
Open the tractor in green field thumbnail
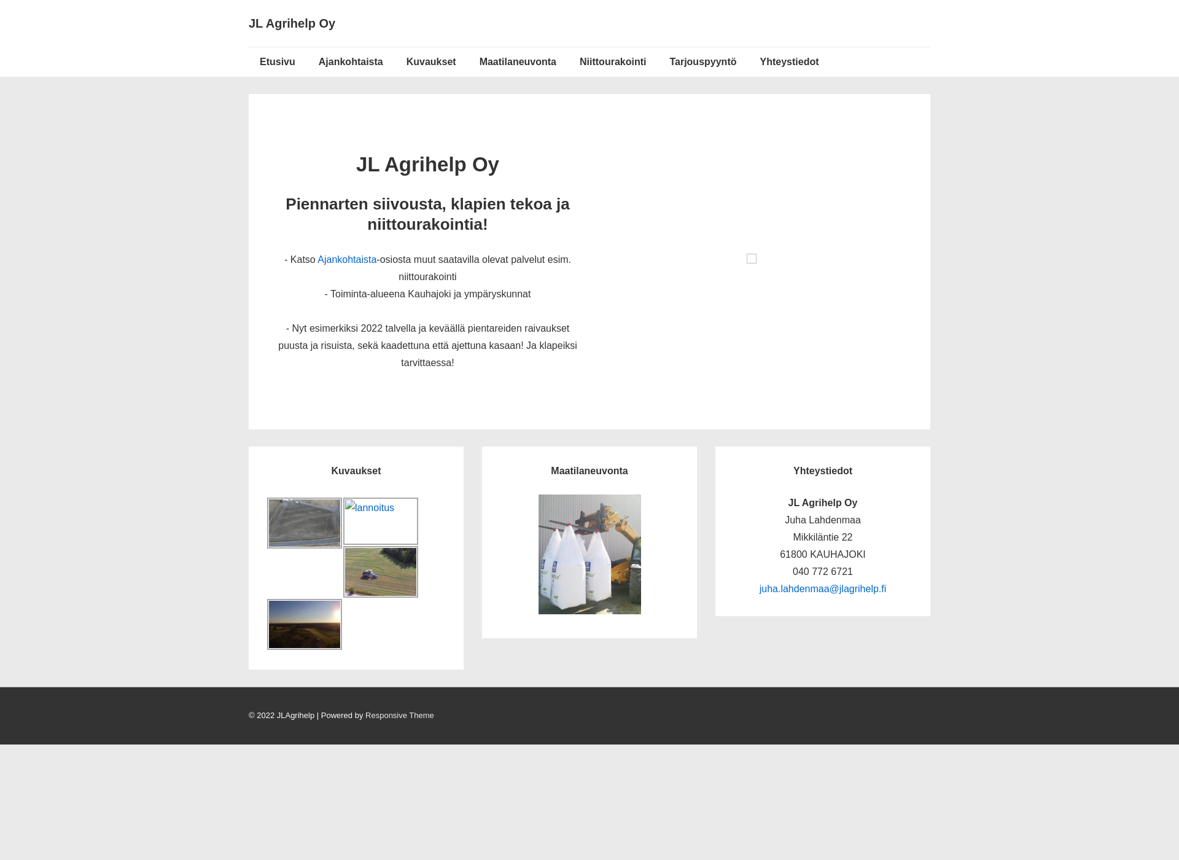[x=381, y=572]
